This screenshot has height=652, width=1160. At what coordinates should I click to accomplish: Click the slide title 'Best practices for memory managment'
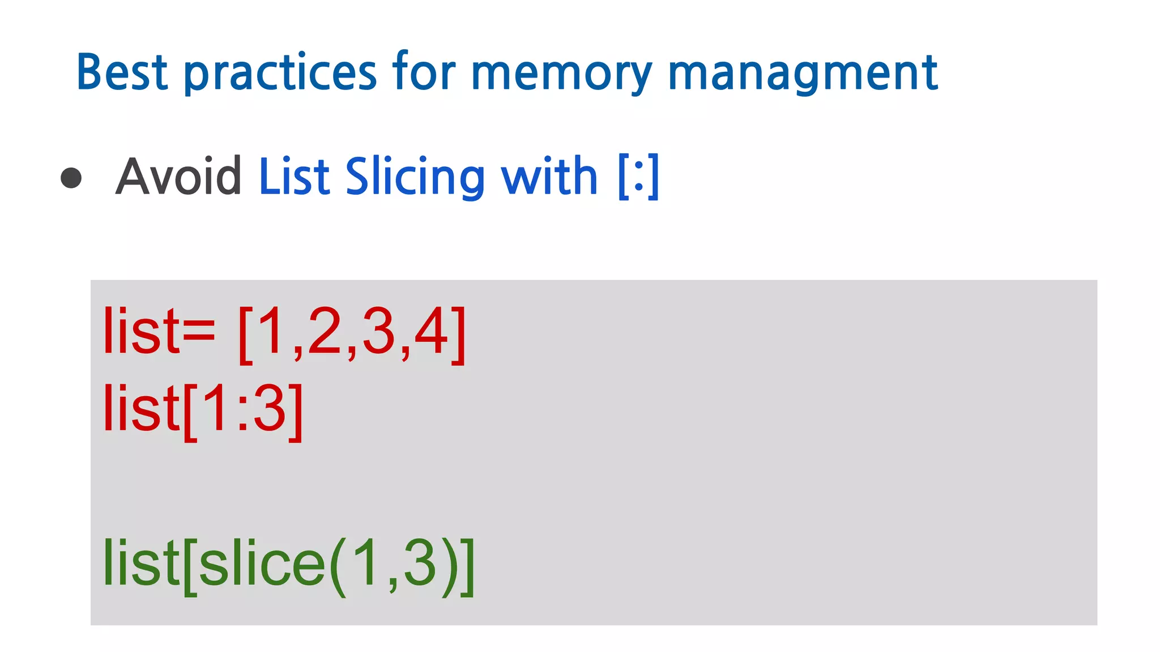pyautogui.click(x=507, y=72)
